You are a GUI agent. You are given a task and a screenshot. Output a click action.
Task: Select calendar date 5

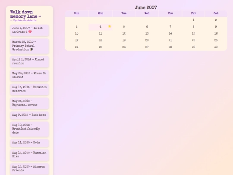(124, 27)
